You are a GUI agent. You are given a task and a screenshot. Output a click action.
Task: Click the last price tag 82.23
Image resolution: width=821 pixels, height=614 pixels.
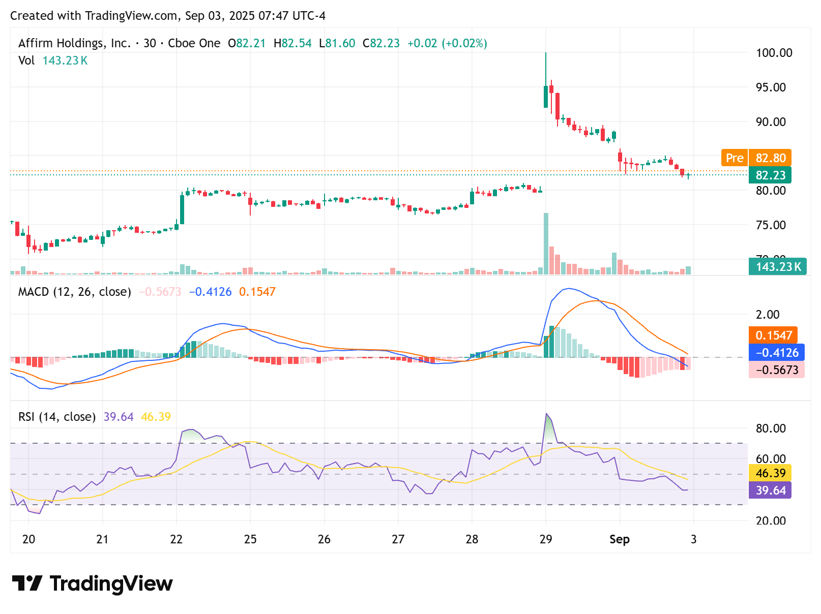click(770, 175)
